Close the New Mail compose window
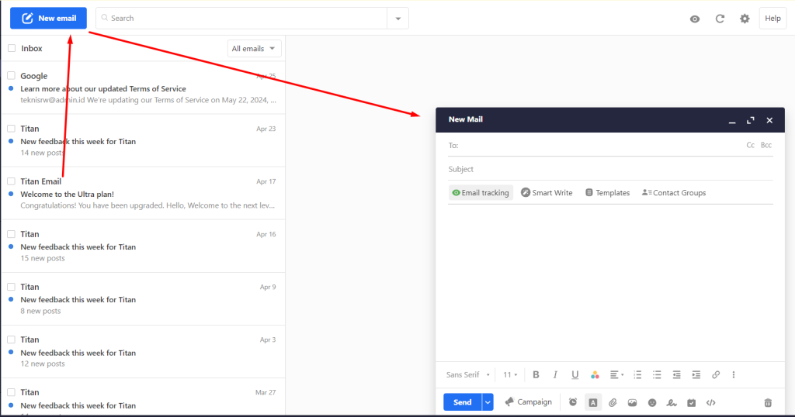Viewport: 795px width, 417px height. tap(769, 120)
